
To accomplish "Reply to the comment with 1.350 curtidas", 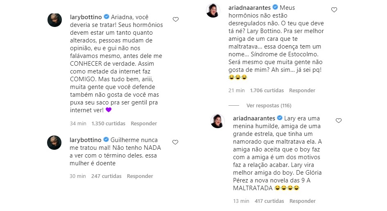I will (144, 123).
